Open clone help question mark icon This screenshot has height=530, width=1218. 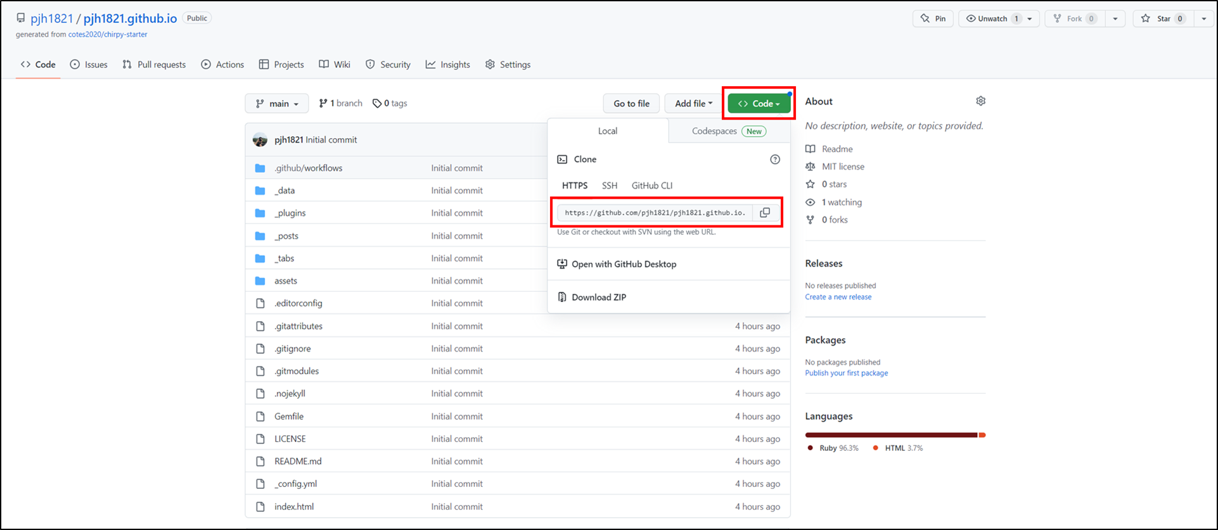(x=775, y=160)
